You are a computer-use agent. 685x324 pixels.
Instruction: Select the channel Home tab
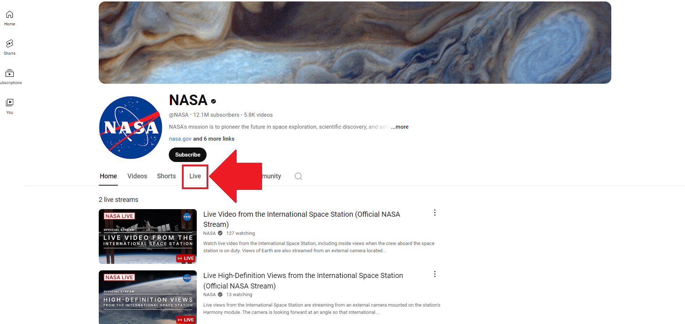click(108, 176)
